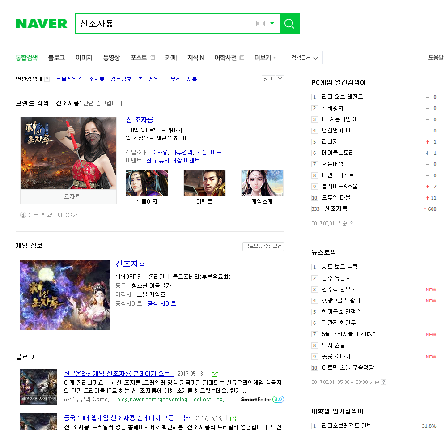Click related search term 검우강호
The height and width of the screenshot is (430, 445).
(121, 79)
